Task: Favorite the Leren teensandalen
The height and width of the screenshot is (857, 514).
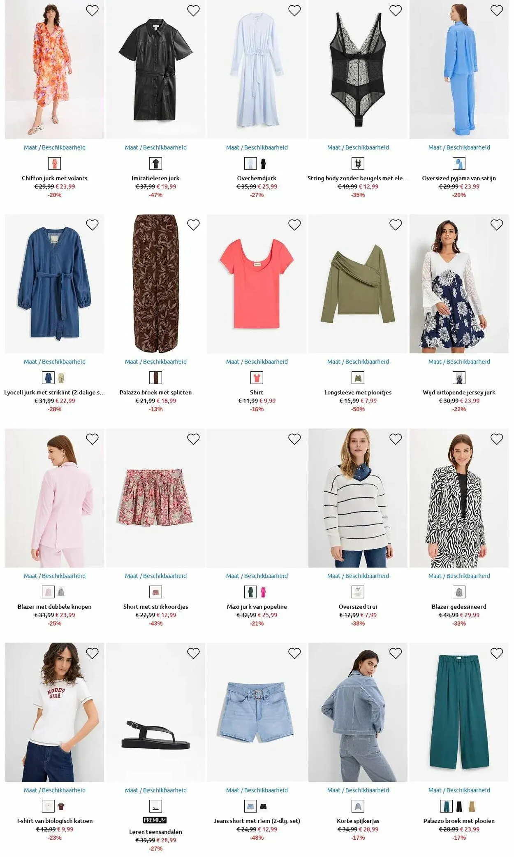Action: (x=193, y=653)
